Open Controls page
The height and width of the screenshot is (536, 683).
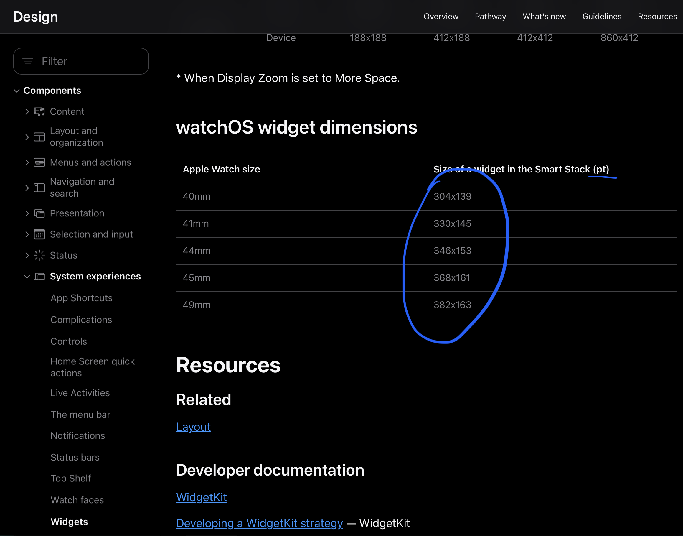coord(69,341)
